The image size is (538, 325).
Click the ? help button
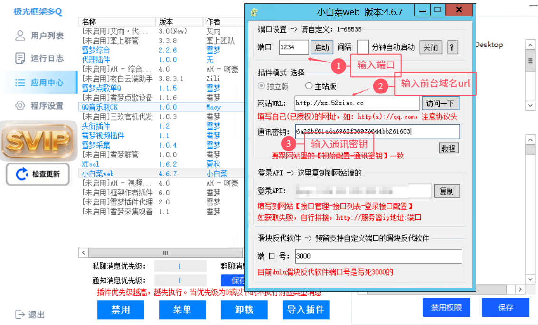pos(452,47)
